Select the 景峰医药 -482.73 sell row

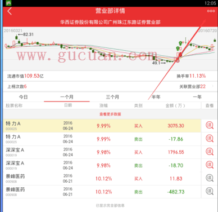pos(102,192)
